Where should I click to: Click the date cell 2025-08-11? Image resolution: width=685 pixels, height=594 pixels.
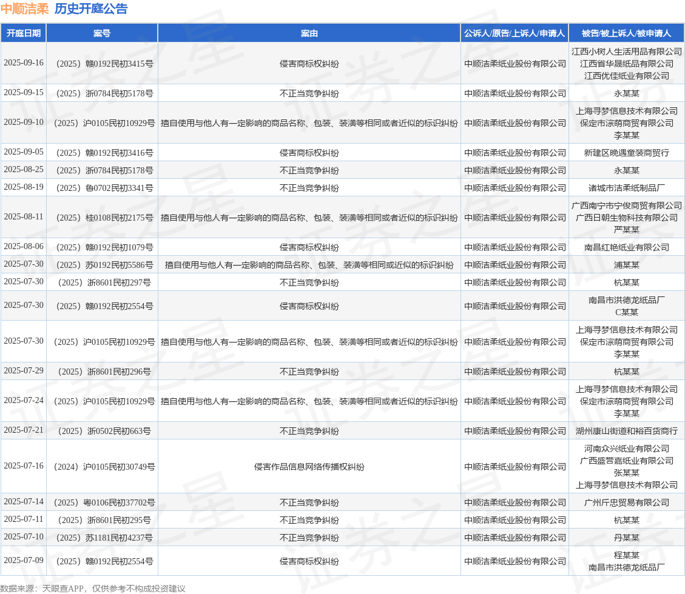coord(24,216)
